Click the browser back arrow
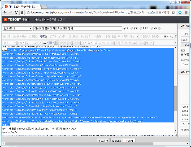191x147 pixels. click(5, 12)
